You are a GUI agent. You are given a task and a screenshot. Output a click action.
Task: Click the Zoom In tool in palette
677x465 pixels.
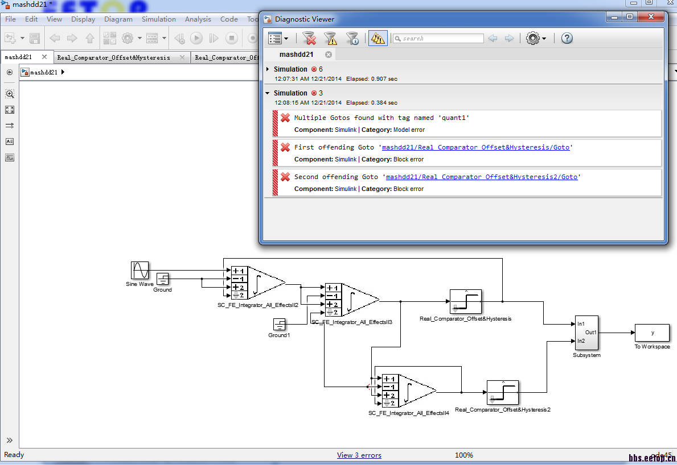tap(10, 94)
